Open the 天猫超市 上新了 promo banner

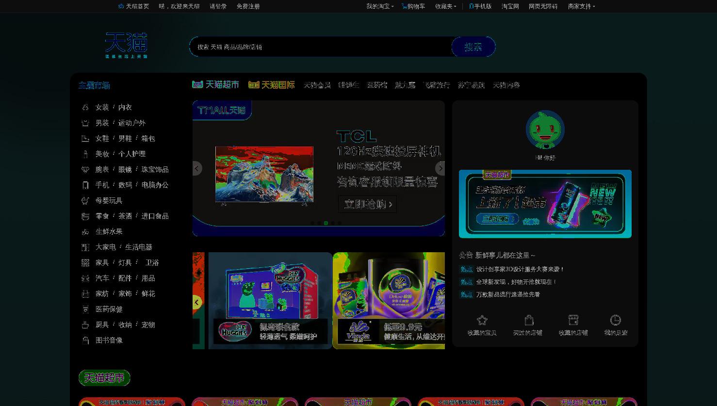coord(545,204)
